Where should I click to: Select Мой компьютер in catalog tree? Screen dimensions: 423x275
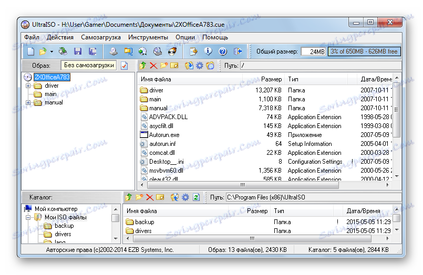coord(56,209)
